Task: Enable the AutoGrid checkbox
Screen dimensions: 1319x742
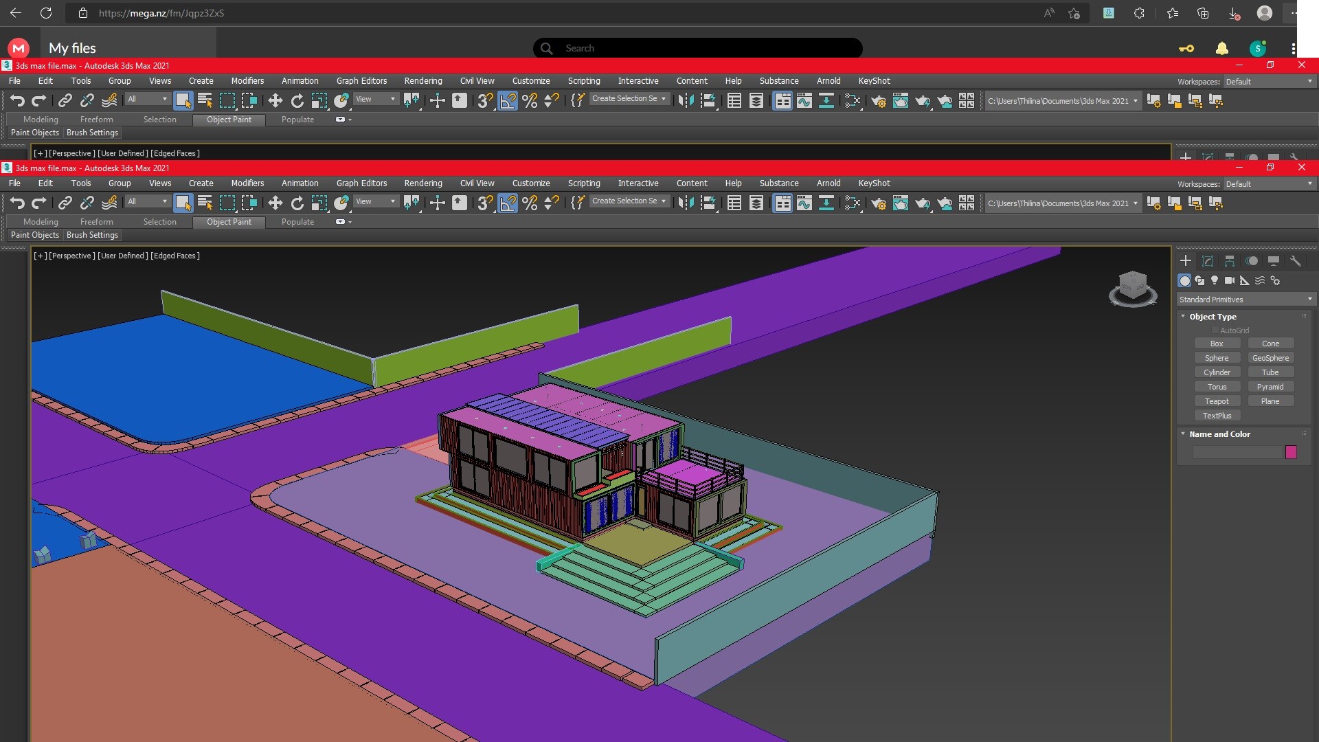Action: 1215,330
